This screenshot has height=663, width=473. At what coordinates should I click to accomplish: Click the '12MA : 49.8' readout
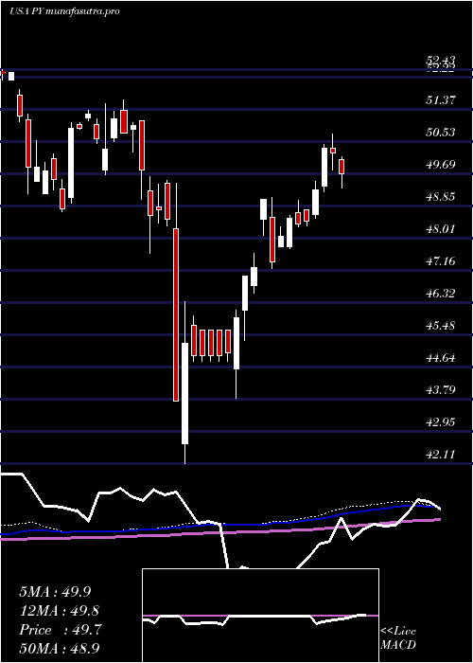pyautogui.click(x=60, y=611)
